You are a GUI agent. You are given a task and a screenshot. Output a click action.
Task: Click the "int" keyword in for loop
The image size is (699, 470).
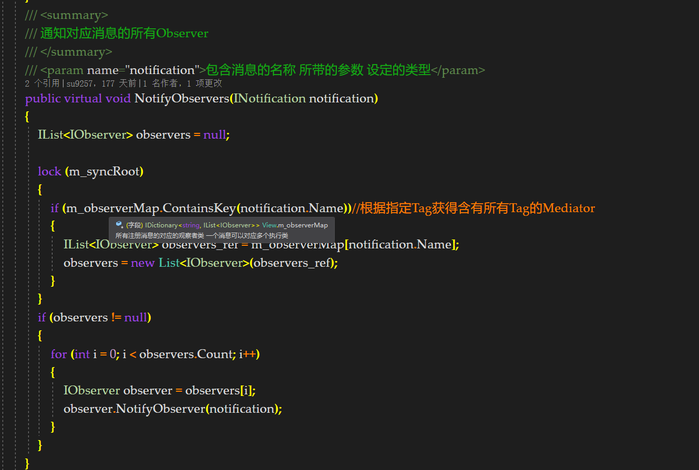coord(82,354)
